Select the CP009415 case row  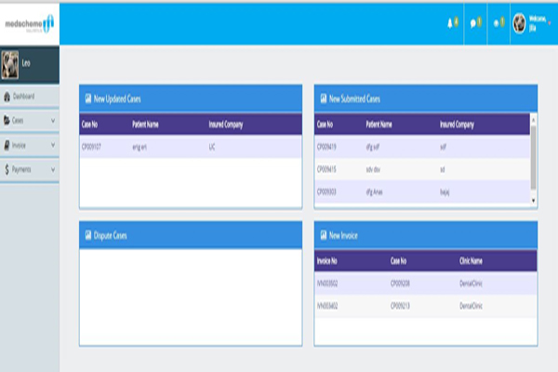329,168
